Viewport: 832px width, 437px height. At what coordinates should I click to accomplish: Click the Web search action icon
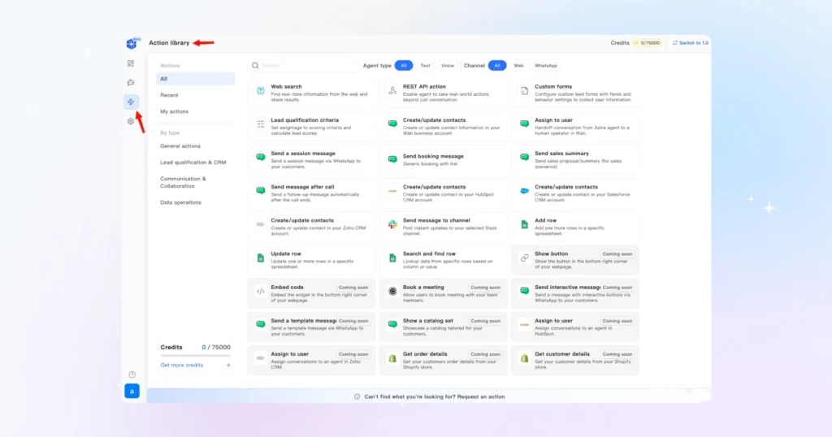tap(261, 91)
